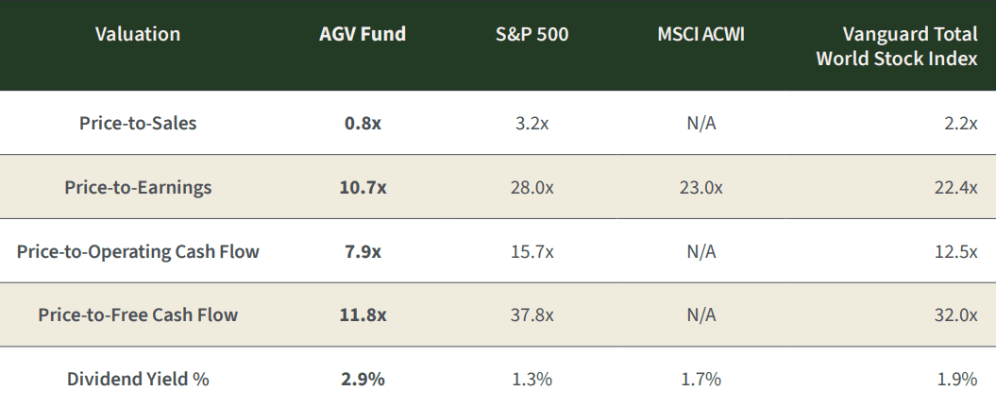Select the MSCI ACWI column header
The height and width of the screenshot is (408, 996).
(x=701, y=35)
